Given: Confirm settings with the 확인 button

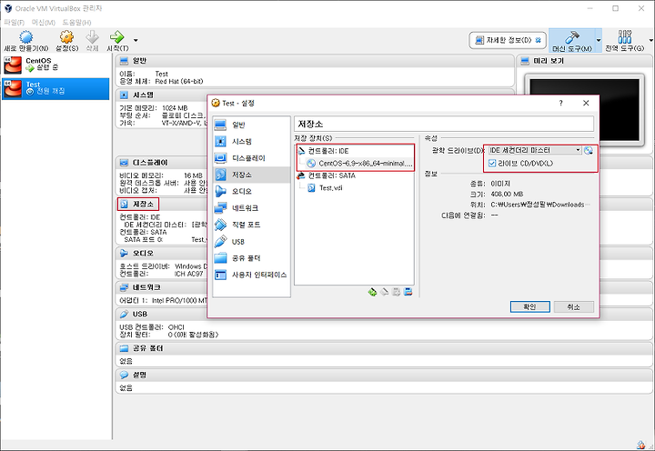Looking at the screenshot, I should pyautogui.click(x=530, y=307).
